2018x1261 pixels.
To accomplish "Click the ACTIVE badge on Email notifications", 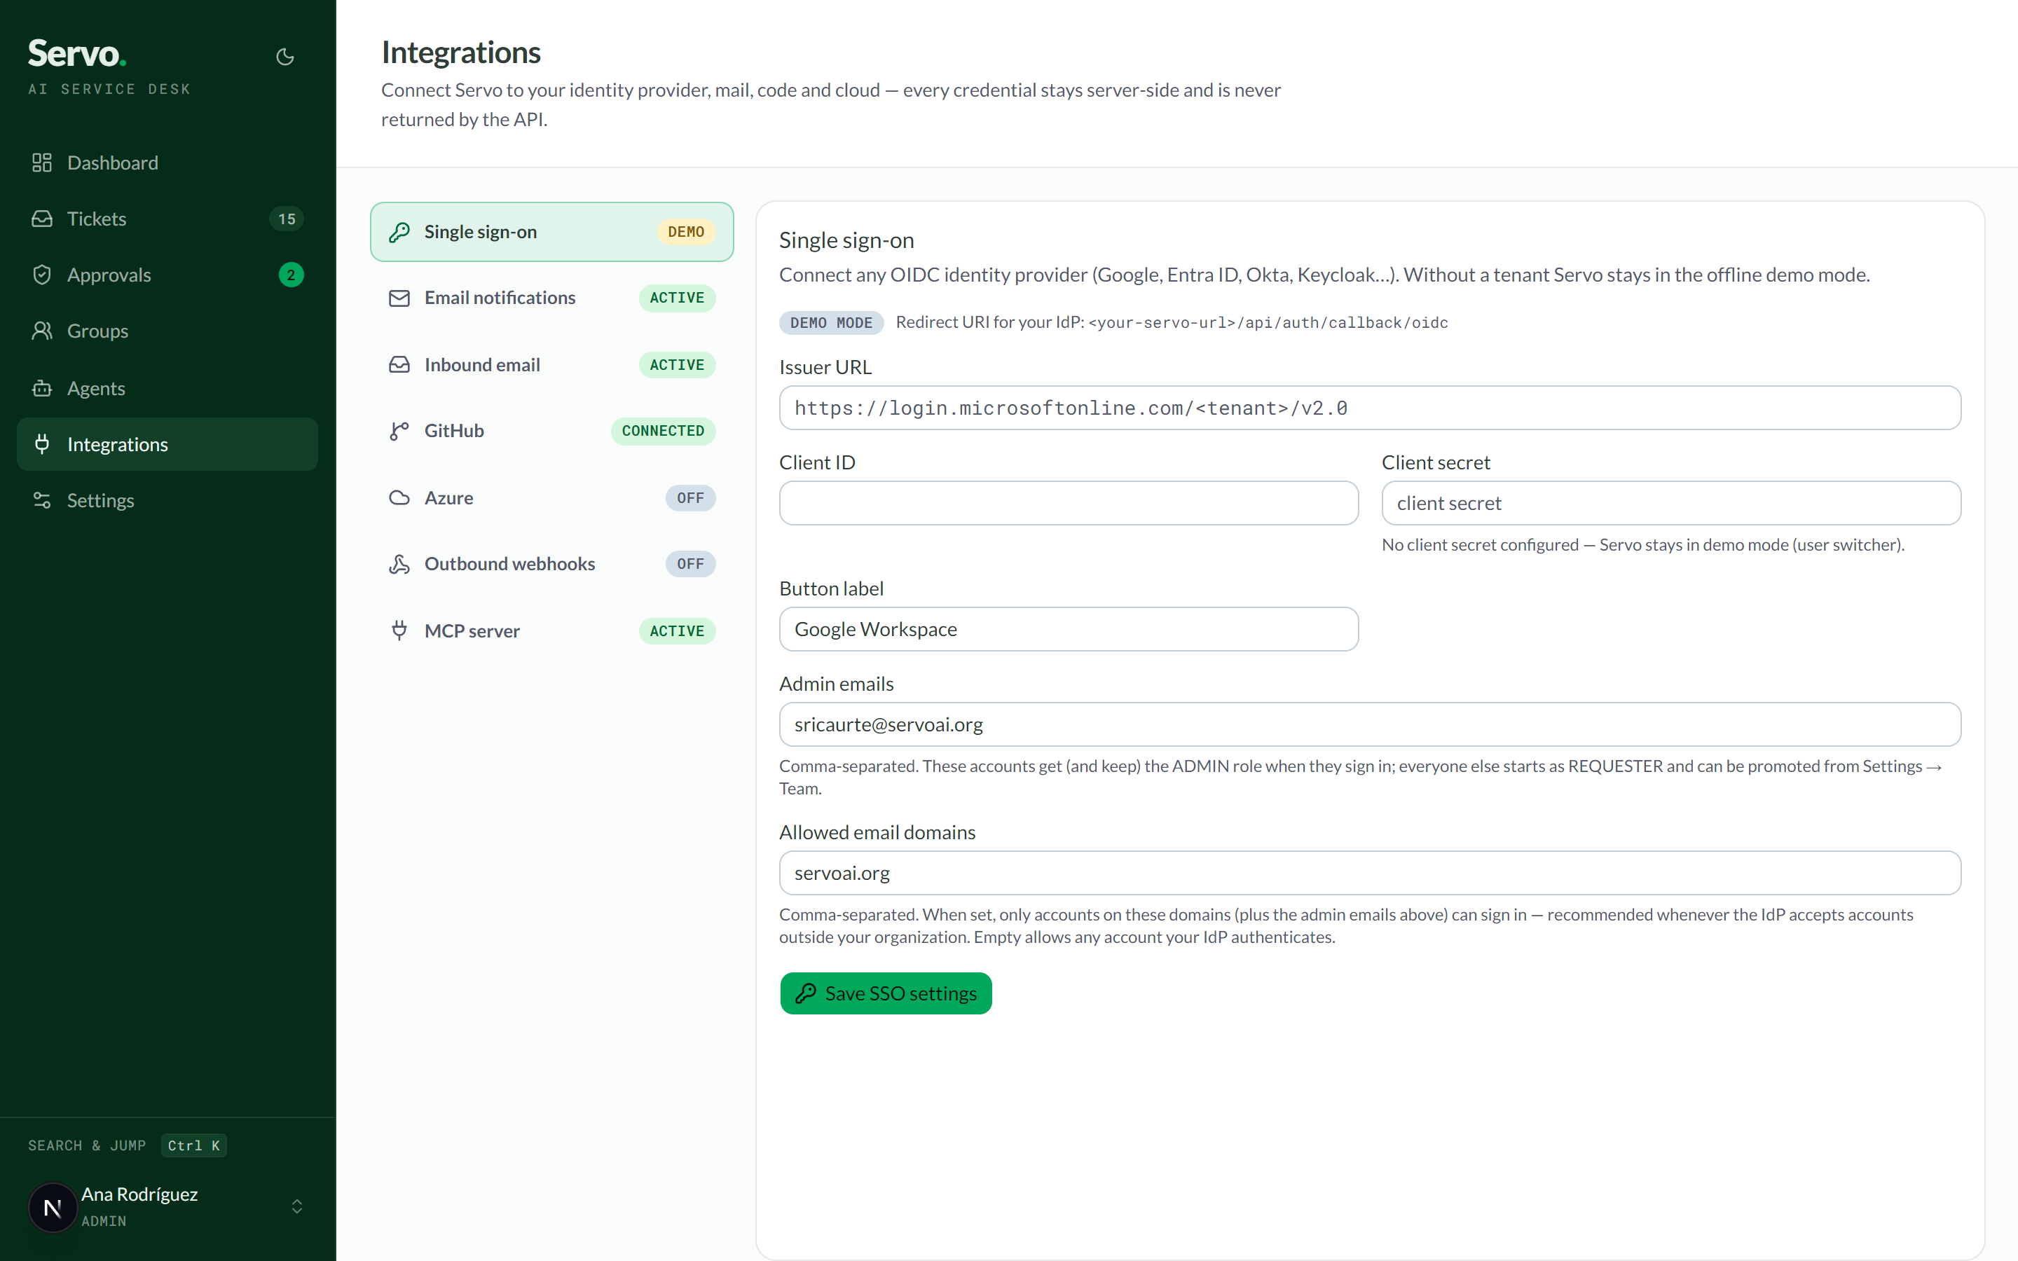I will pyautogui.click(x=676, y=298).
